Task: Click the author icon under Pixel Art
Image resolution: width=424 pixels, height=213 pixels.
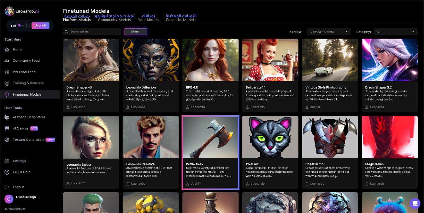Action: coord(247,184)
